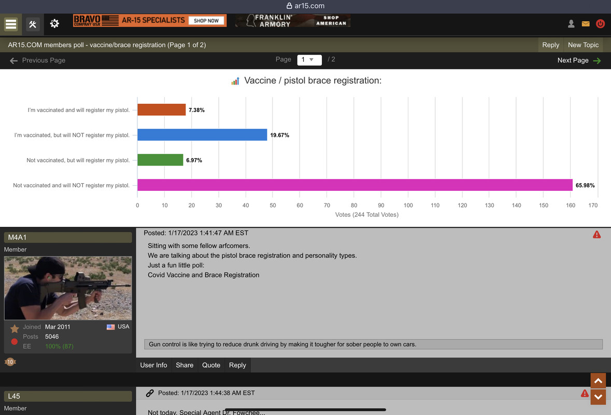Click Reply under M4A1 post
The width and height of the screenshot is (611, 415).
[x=237, y=365]
